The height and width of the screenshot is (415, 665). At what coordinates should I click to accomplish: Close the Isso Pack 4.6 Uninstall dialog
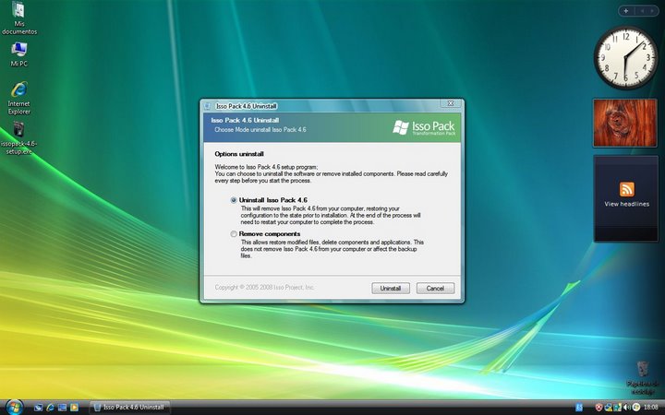(451, 103)
